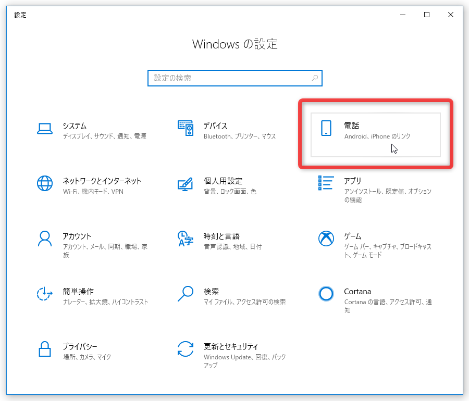
Task: Click description 音声認識、地域、日付
Action: (233, 247)
